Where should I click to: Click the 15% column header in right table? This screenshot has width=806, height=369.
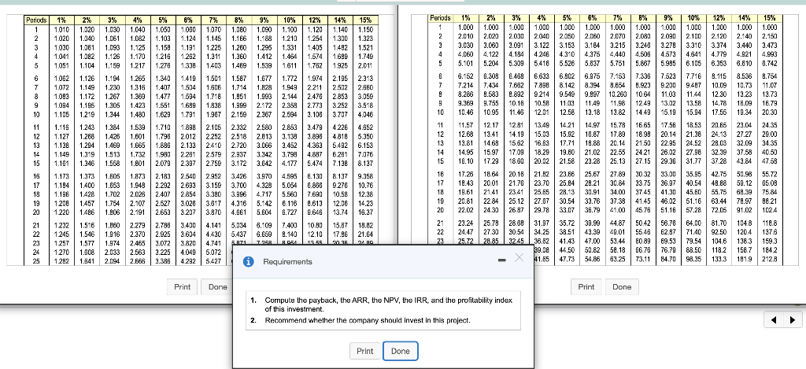770,18
